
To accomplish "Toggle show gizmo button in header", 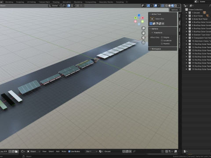I will tap(148, 6).
